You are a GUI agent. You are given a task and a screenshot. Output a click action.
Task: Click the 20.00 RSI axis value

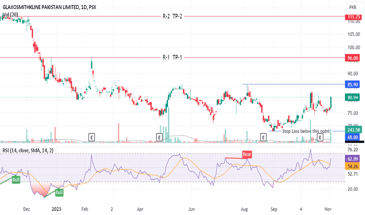click(x=352, y=189)
